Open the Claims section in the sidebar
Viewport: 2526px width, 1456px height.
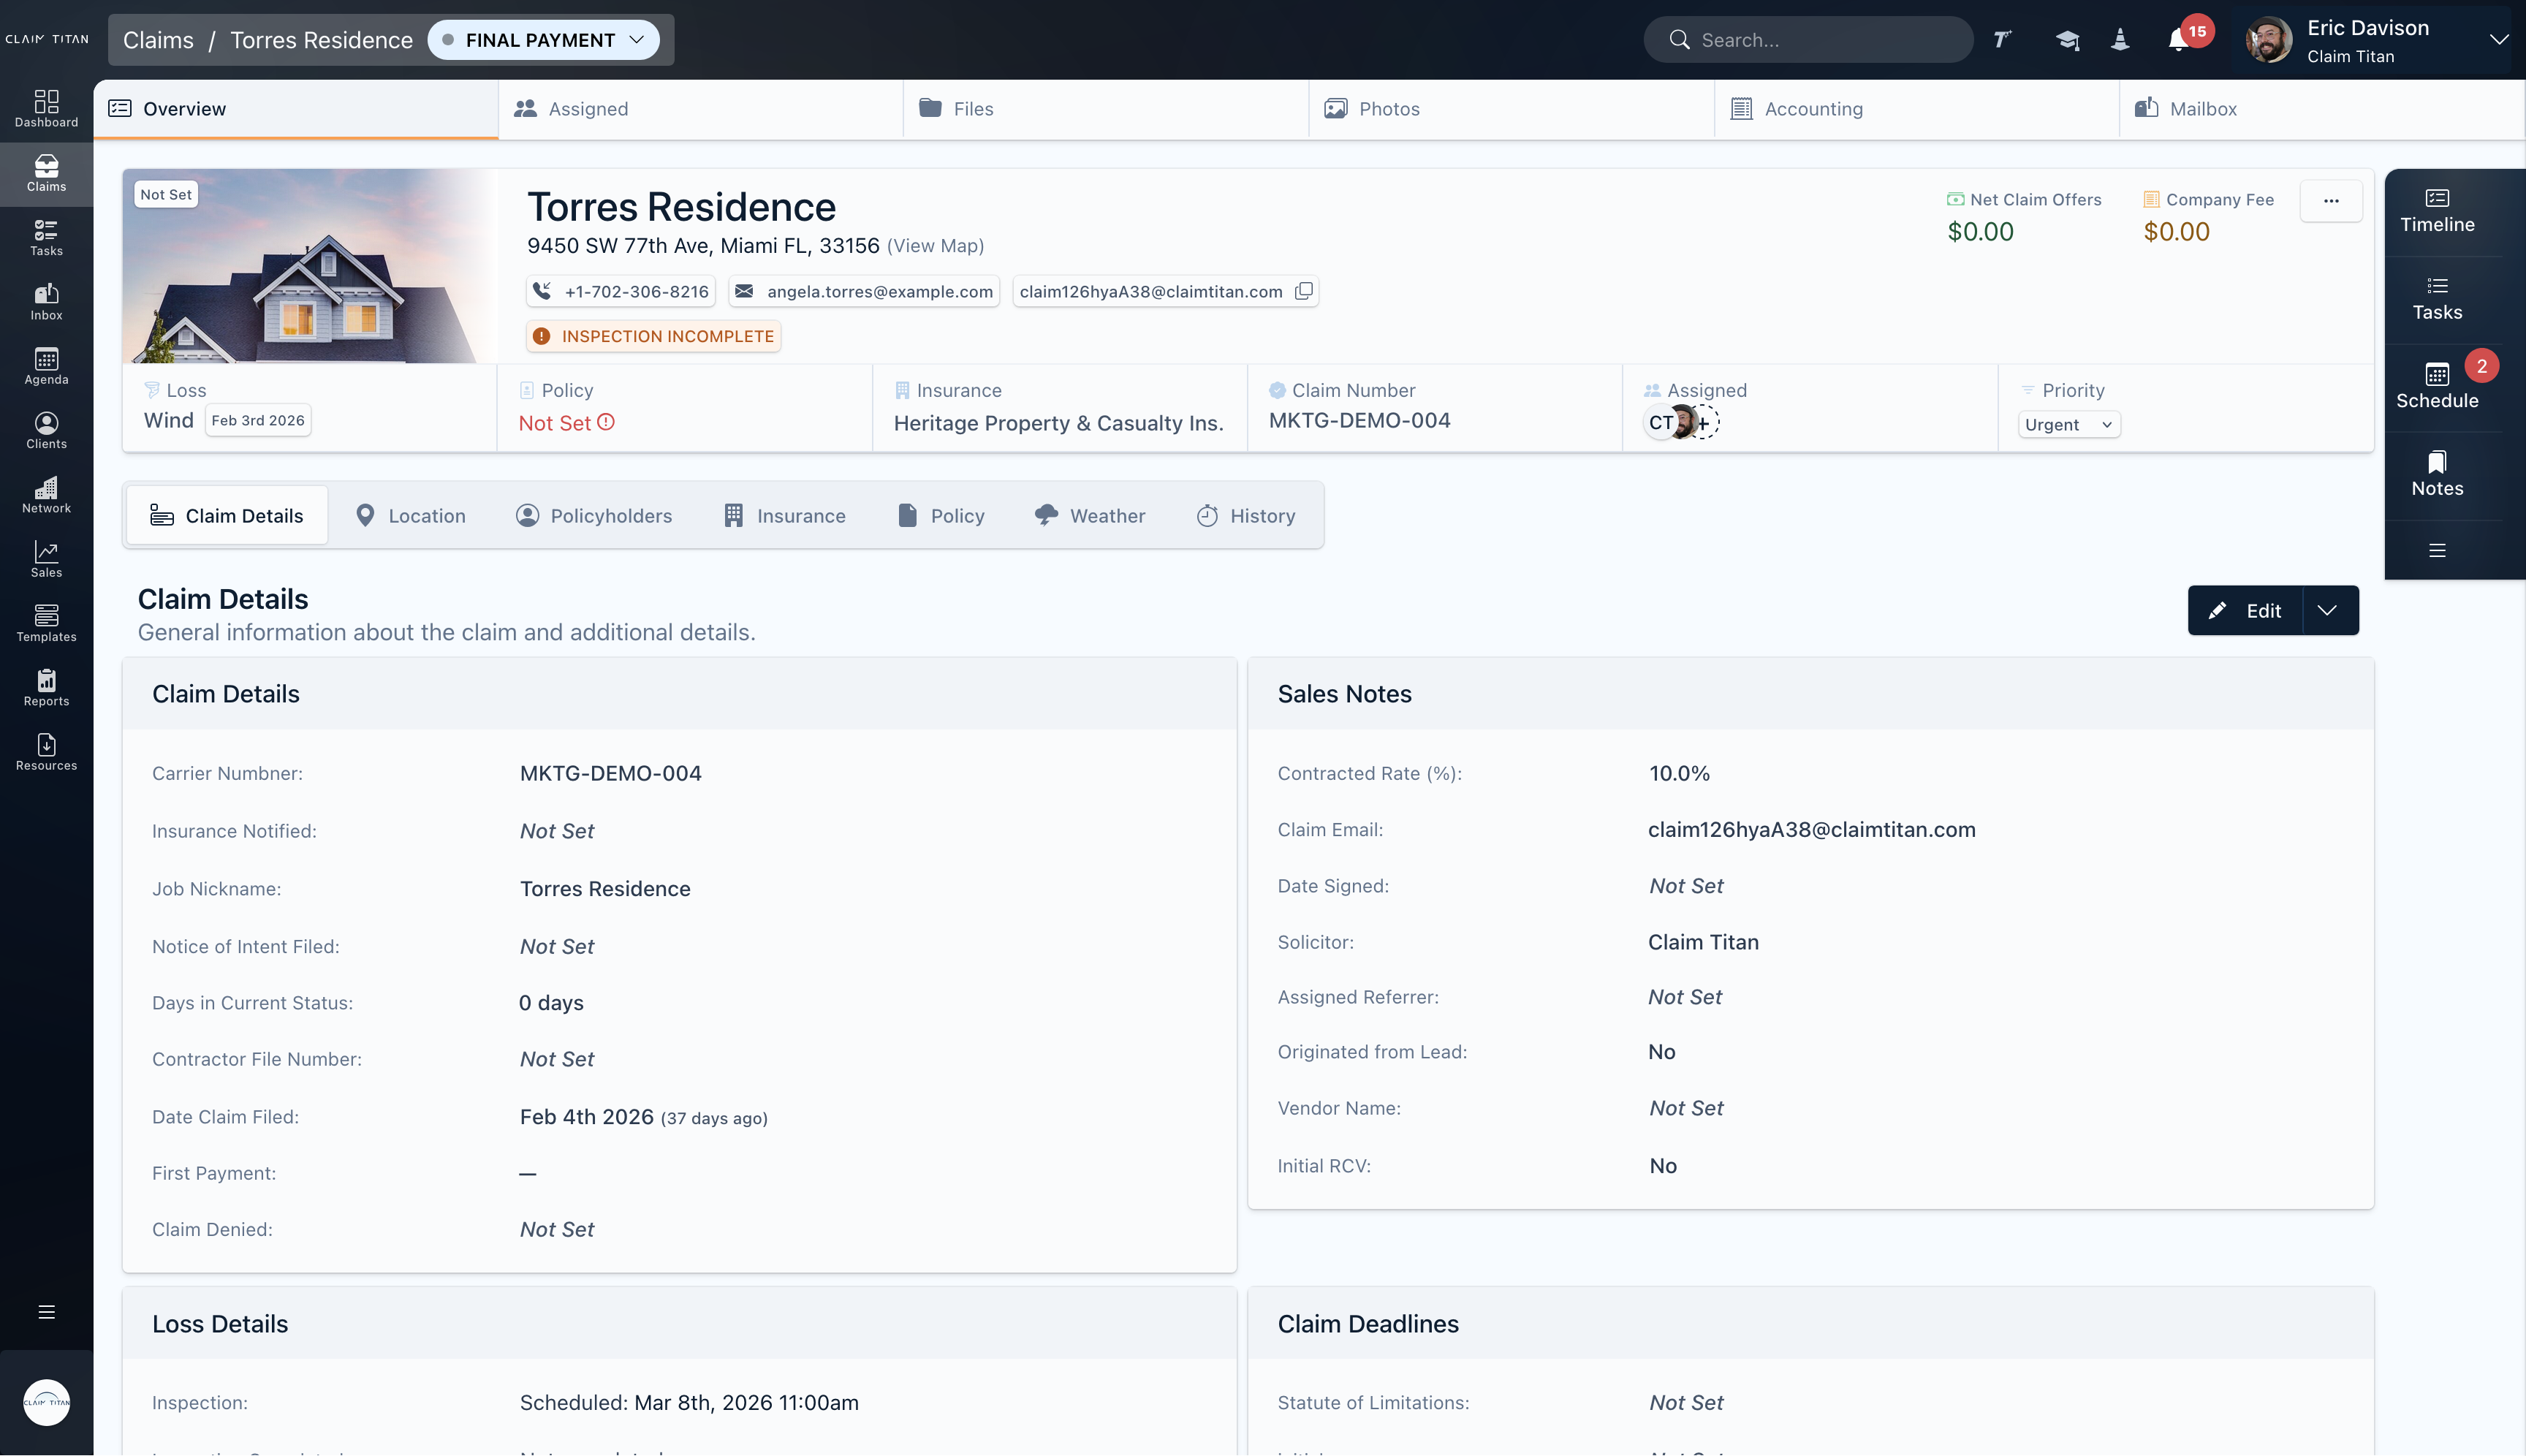(x=45, y=172)
